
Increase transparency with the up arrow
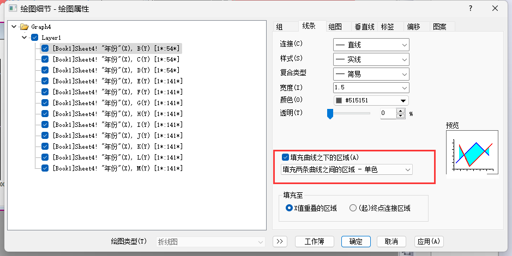[401, 111]
